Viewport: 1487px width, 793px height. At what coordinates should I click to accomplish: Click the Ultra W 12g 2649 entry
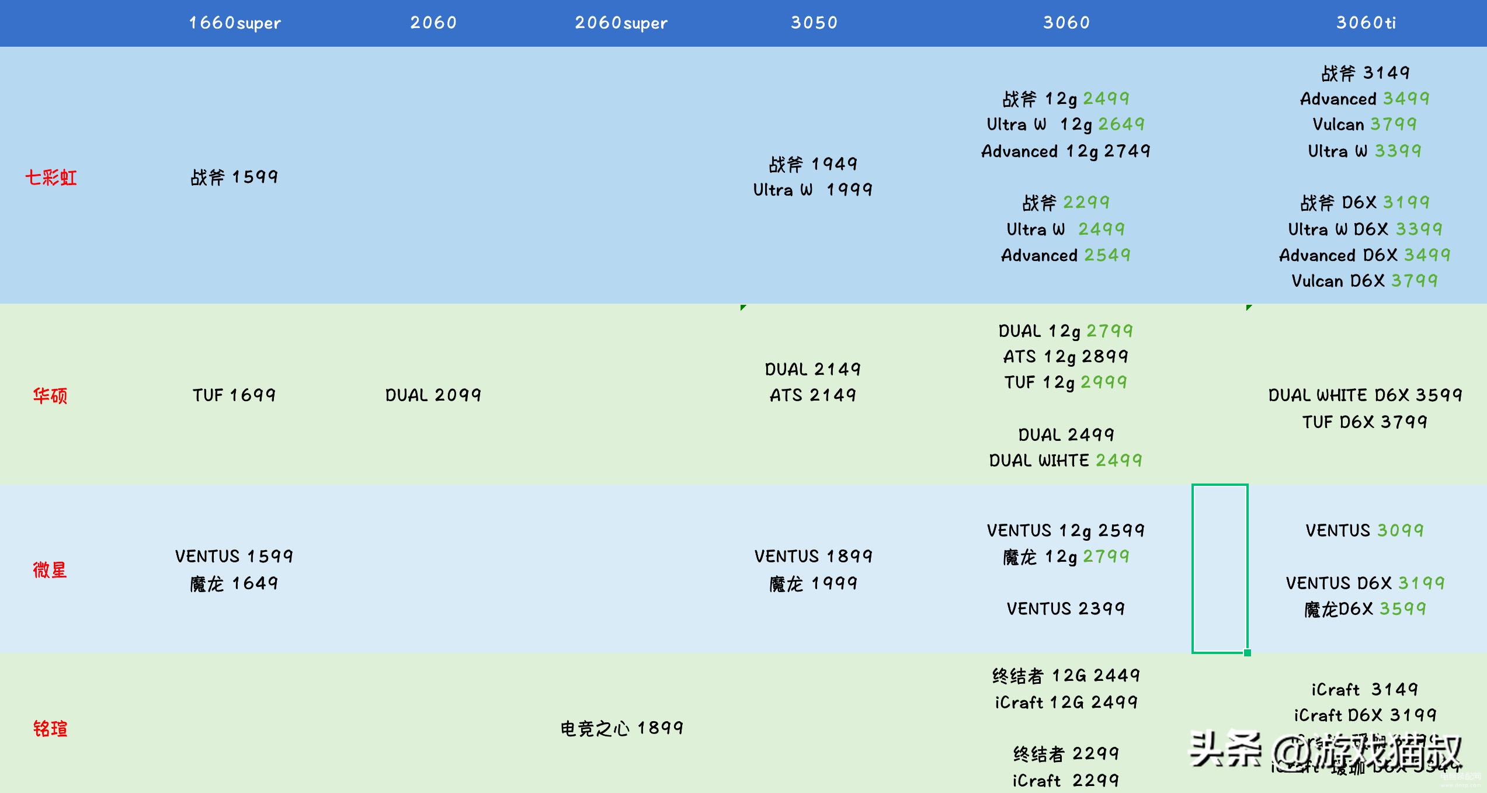point(1066,124)
